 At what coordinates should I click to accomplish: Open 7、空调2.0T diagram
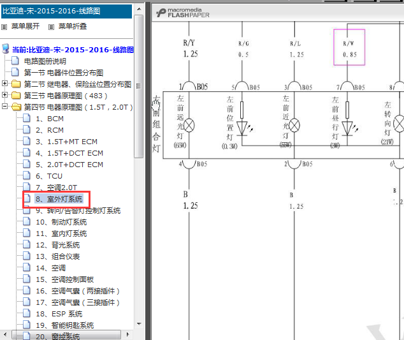tap(57, 188)
